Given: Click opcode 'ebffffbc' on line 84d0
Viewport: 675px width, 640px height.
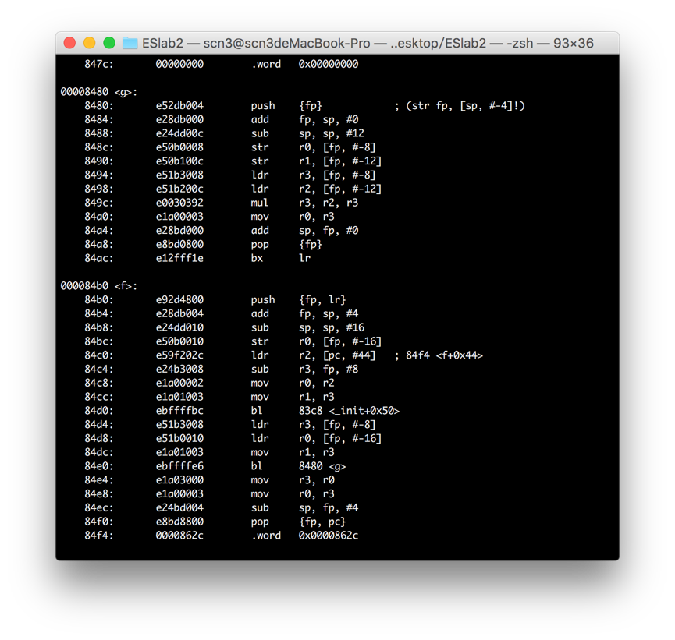Looking at the screenshot, I should (x=179, y=411).
